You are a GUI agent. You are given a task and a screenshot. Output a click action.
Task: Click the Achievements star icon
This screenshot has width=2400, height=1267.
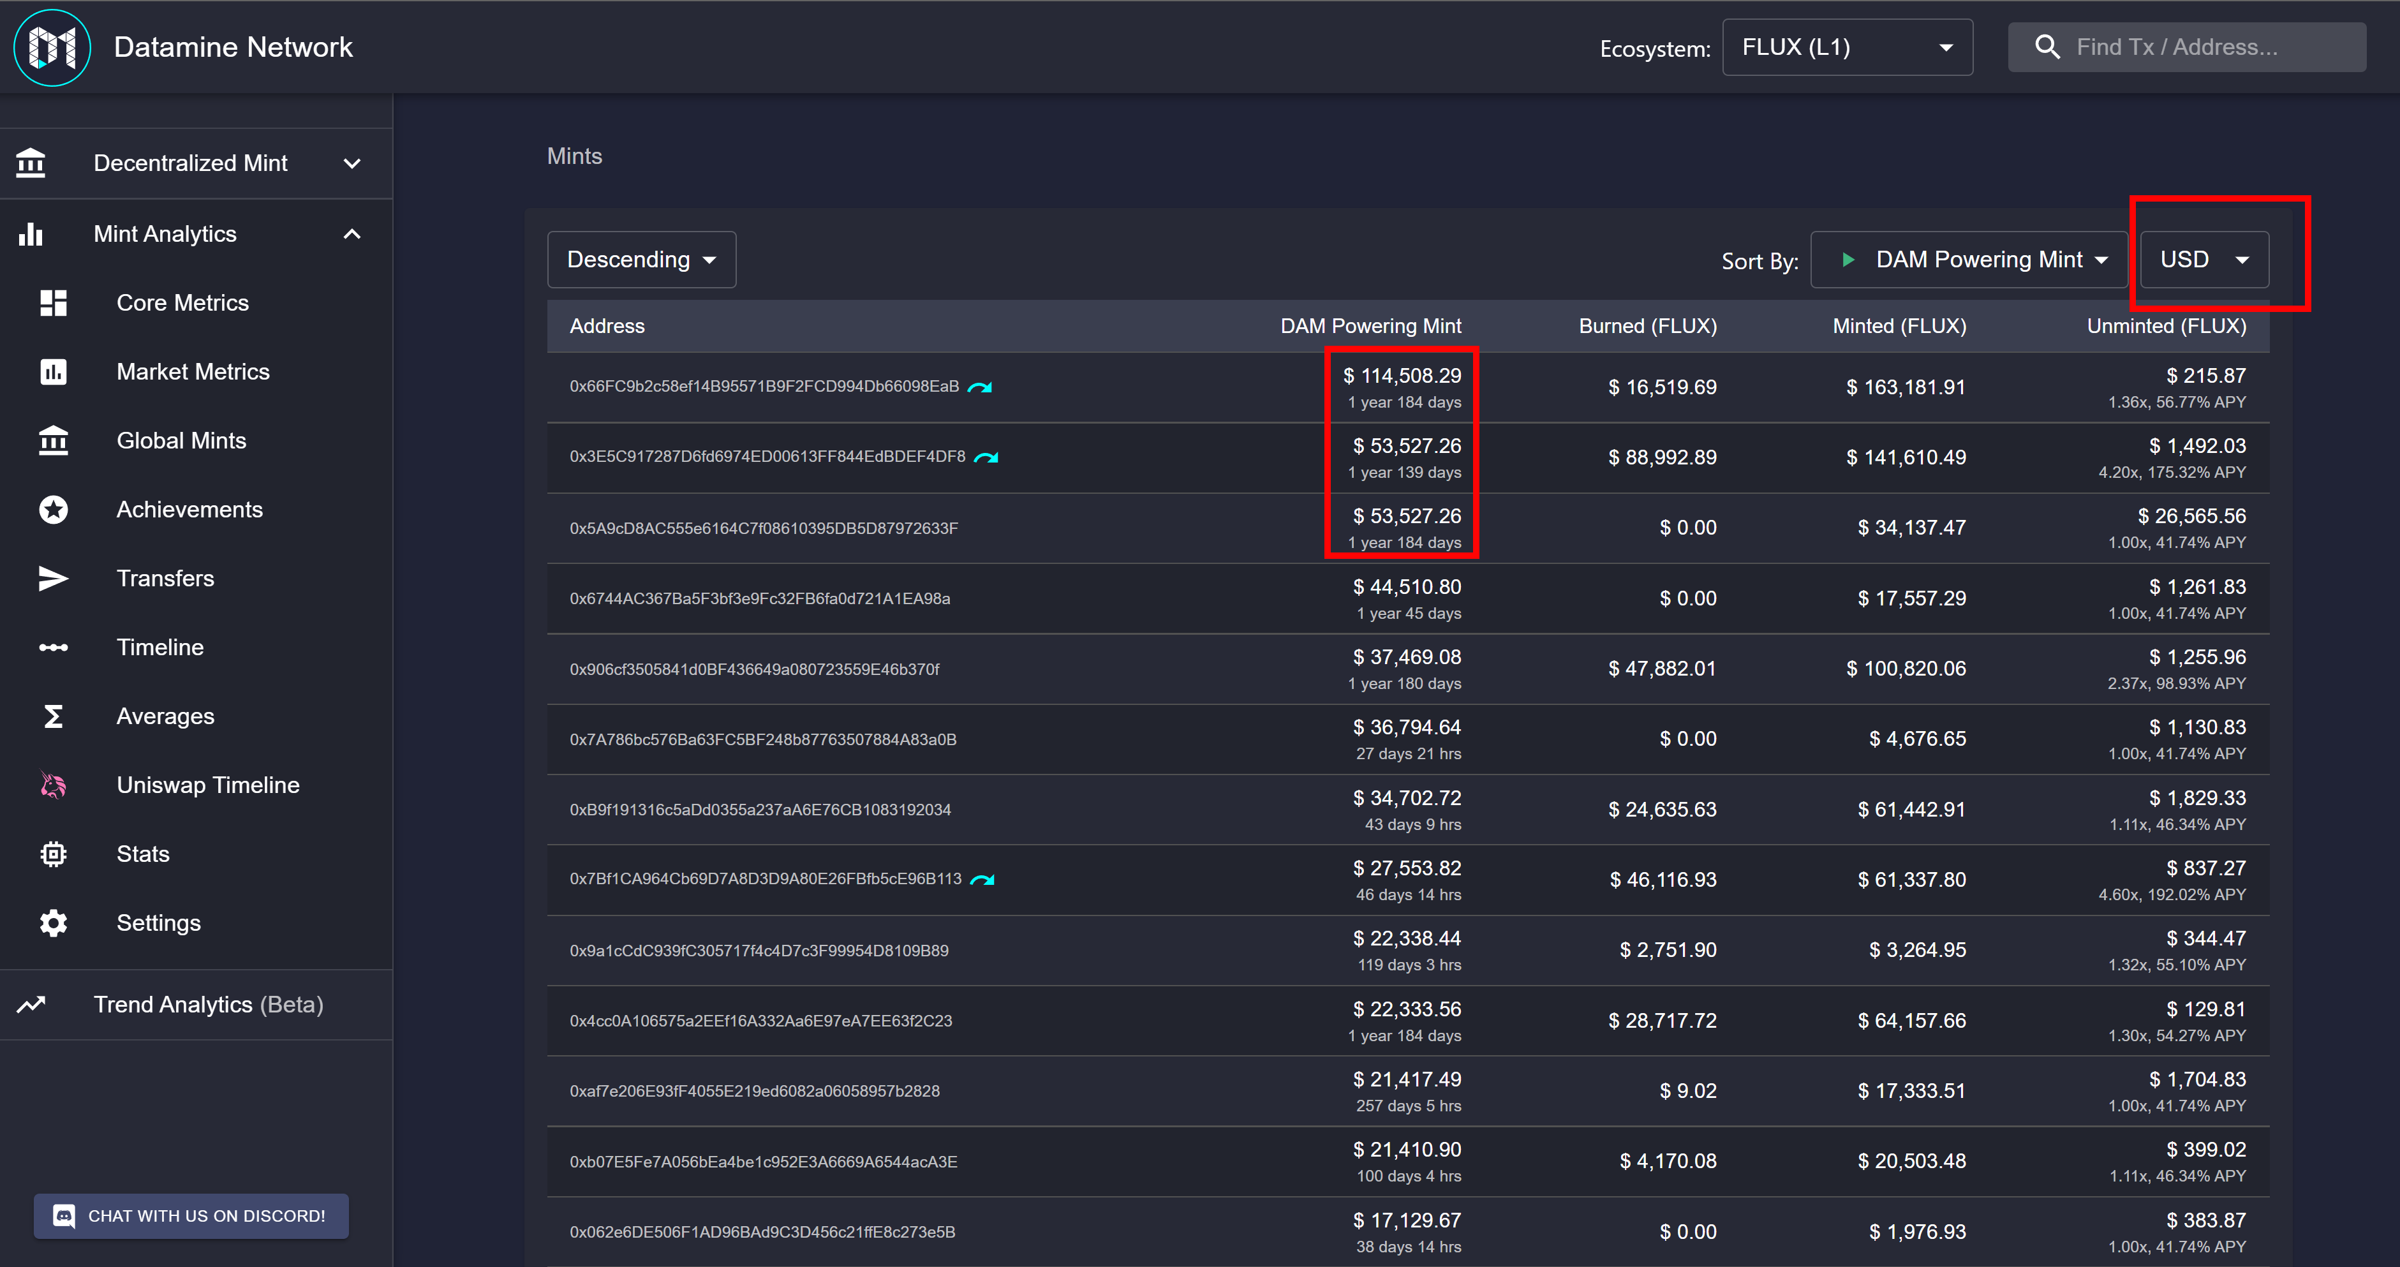(53, 510)
